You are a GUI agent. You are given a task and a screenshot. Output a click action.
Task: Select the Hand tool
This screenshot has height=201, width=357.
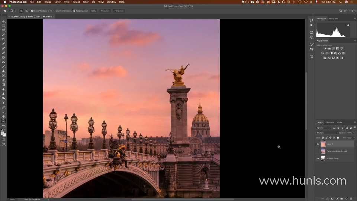click(4, 116)
